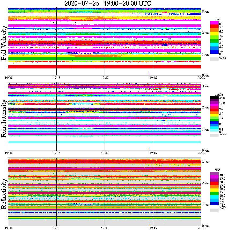Click the -5.0 value in the dBZ legend
Image resolution: width=228 pixels, height=233 pixels.
pos(222,206)
